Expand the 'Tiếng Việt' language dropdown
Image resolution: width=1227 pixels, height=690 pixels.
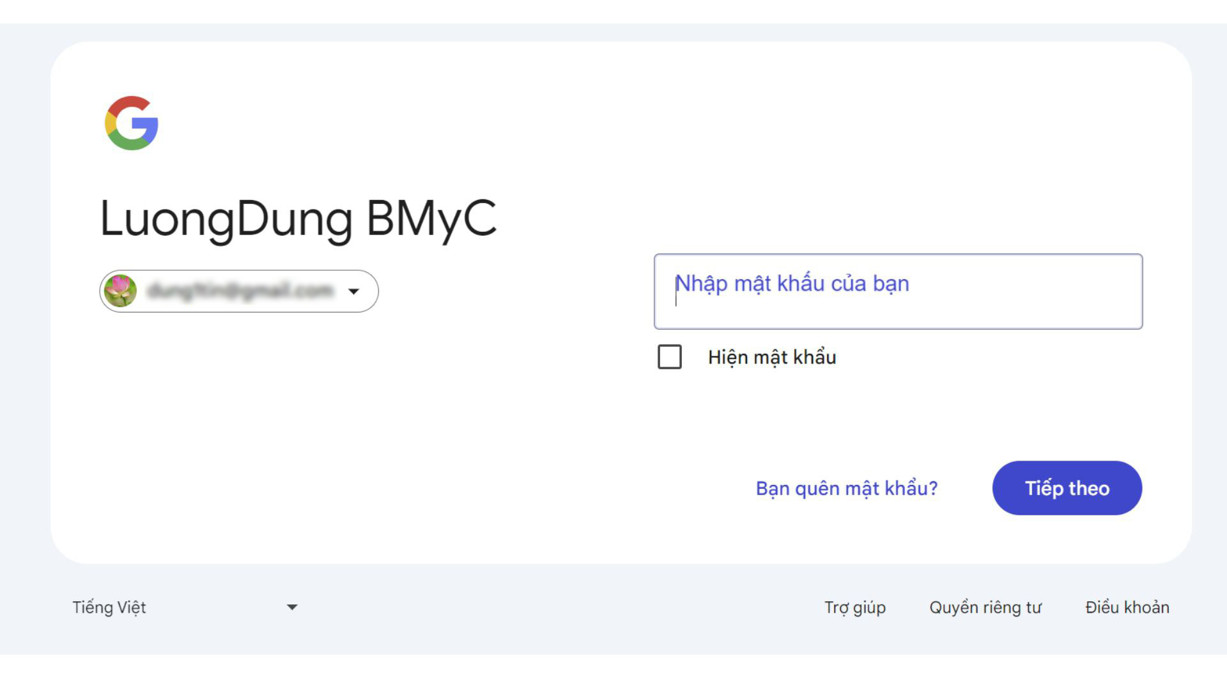click(x=185, y=607)
